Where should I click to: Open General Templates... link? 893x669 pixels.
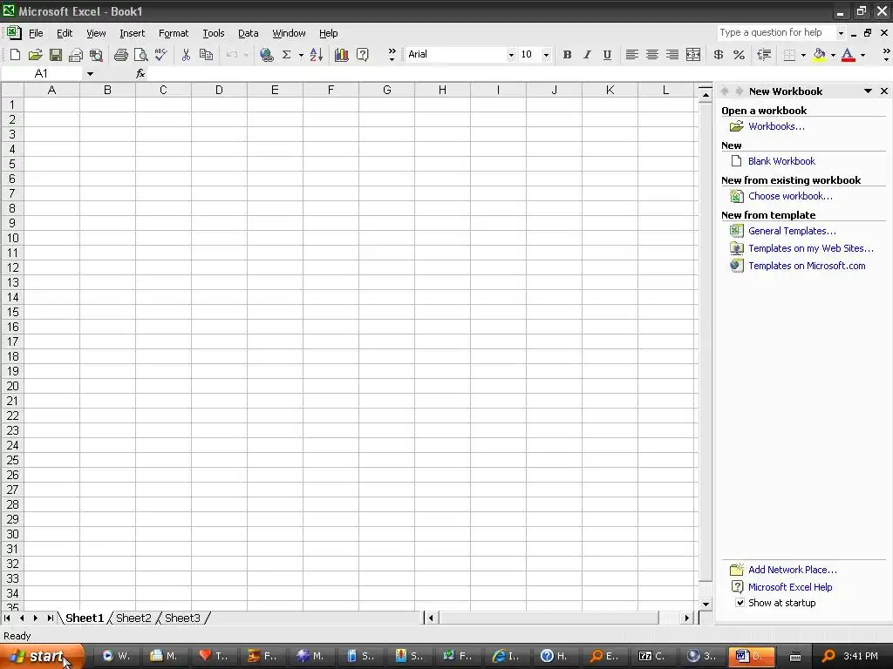792,230
